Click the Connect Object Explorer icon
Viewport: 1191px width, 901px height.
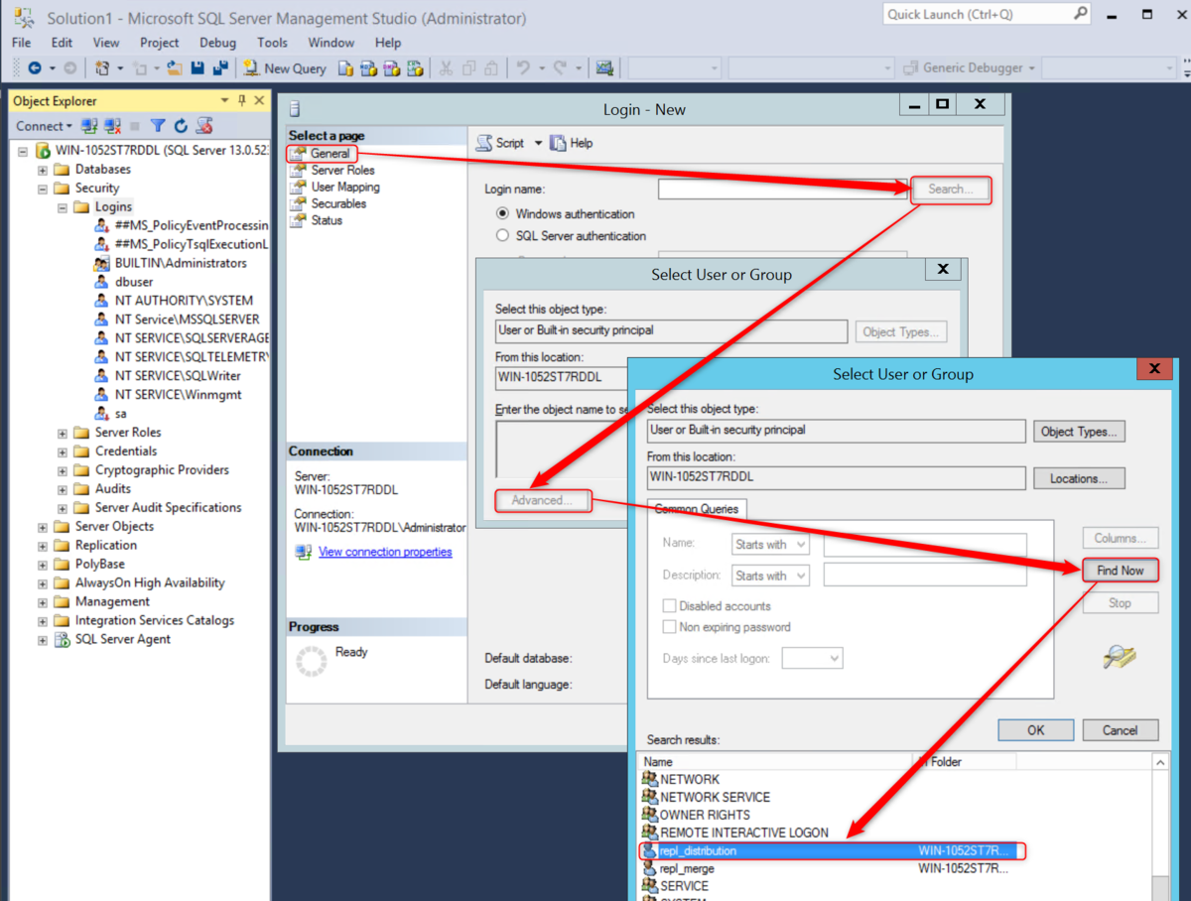point(89,126)
